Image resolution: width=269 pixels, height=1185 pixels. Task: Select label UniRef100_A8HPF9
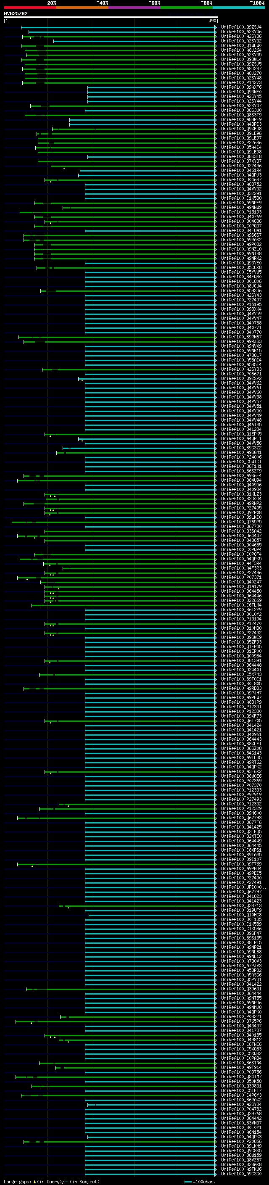[241, 120]
